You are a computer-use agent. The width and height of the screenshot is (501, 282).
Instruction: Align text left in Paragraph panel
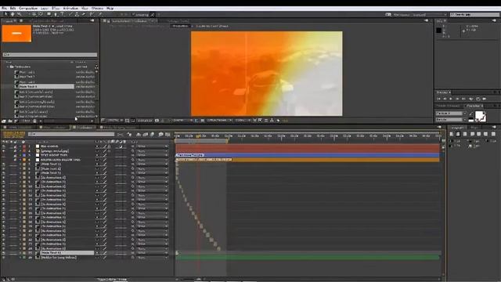point(452,134)
